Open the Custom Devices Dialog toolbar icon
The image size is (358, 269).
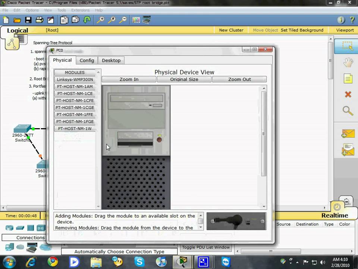(147, 20)
